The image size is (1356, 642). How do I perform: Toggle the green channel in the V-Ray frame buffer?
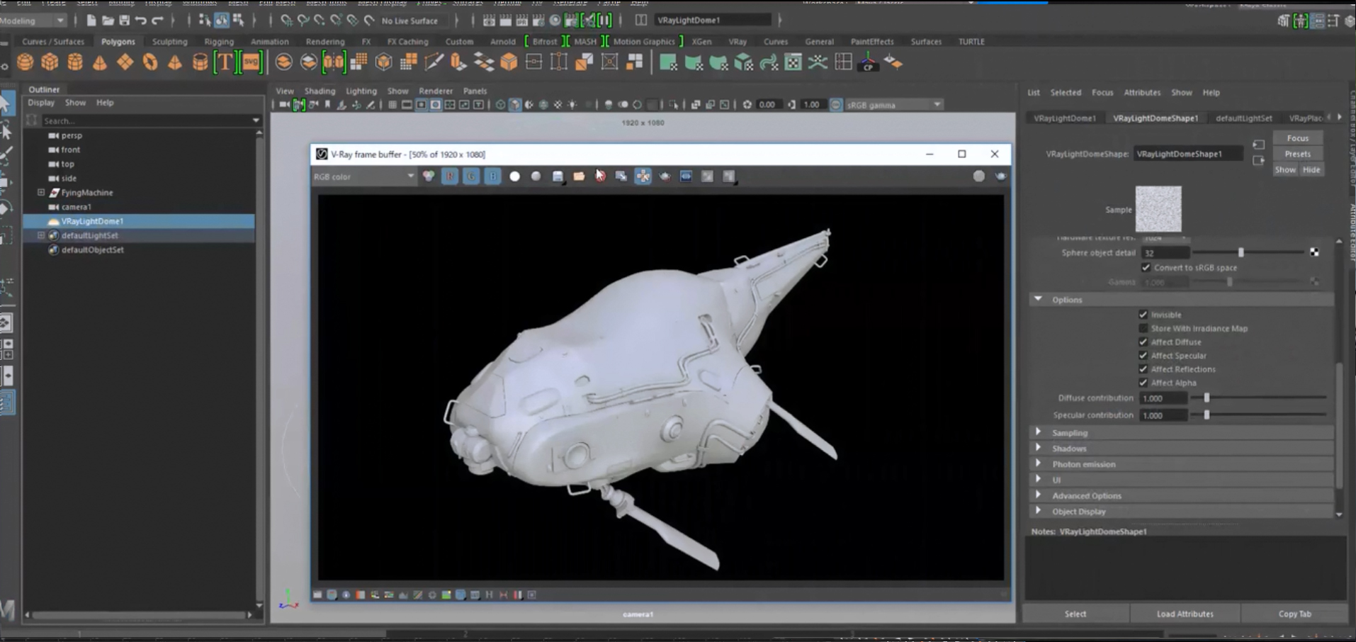[472, 176]
